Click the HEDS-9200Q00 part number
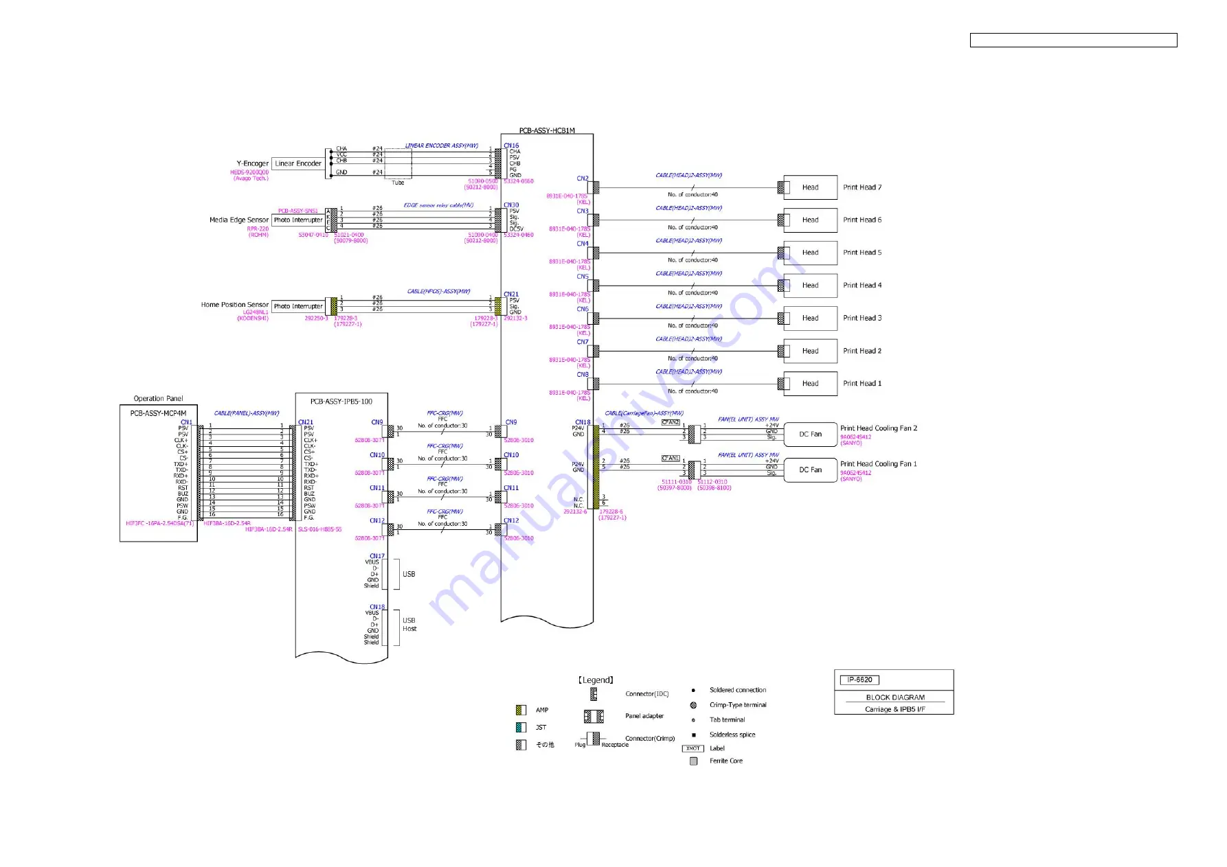1227x867 pixels. 249,172
